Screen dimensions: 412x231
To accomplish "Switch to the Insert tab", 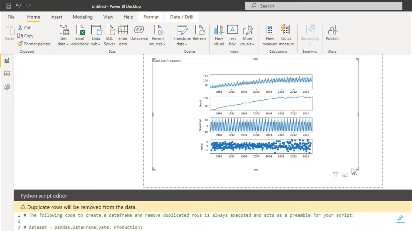I will [56, 17].
